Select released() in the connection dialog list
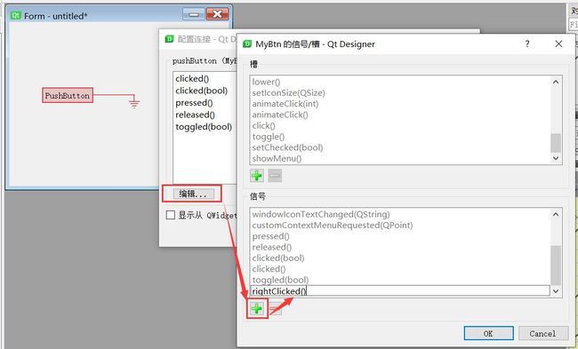578x349 pixels. tap(195, 115)
